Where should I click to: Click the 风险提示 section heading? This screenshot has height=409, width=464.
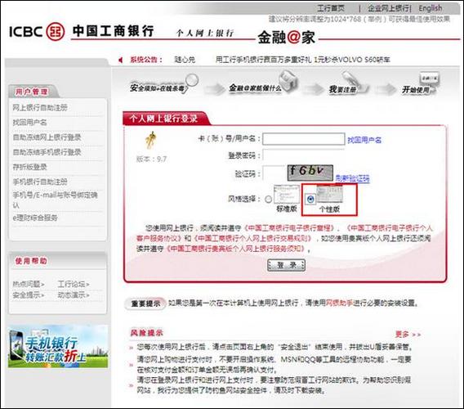147,333
